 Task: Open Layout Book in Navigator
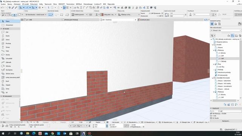(236, 36)
